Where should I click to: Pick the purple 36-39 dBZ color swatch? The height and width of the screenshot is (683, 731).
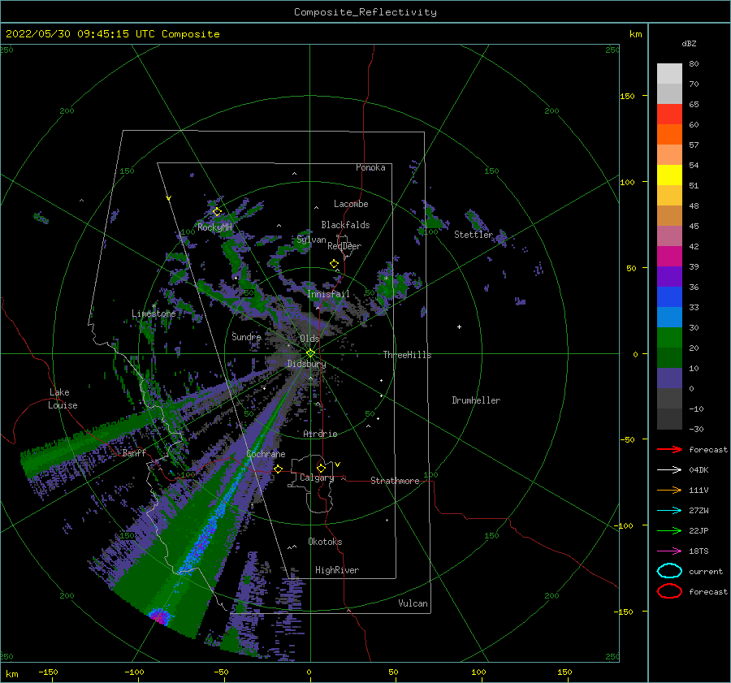click(x=669, y=277)
